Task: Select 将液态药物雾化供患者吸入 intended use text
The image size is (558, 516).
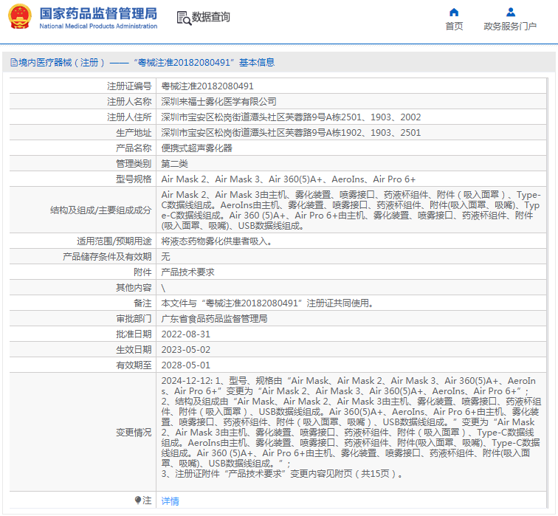Action: (217, 241)
